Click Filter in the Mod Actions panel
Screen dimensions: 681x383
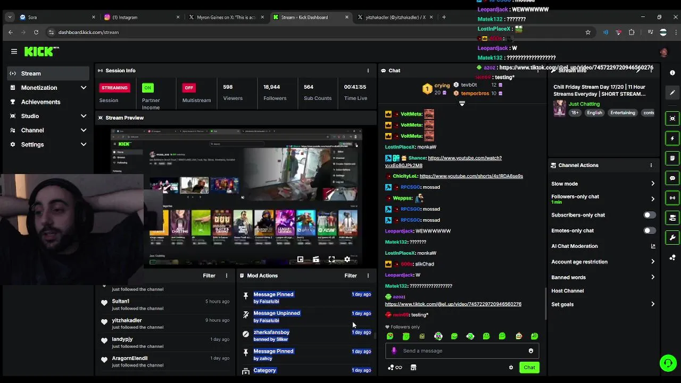[x=351, y=276]
